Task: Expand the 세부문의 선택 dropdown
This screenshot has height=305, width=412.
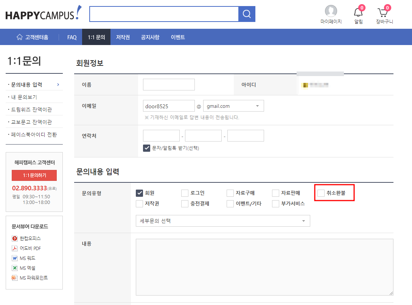Action: (x=223, y=221)
